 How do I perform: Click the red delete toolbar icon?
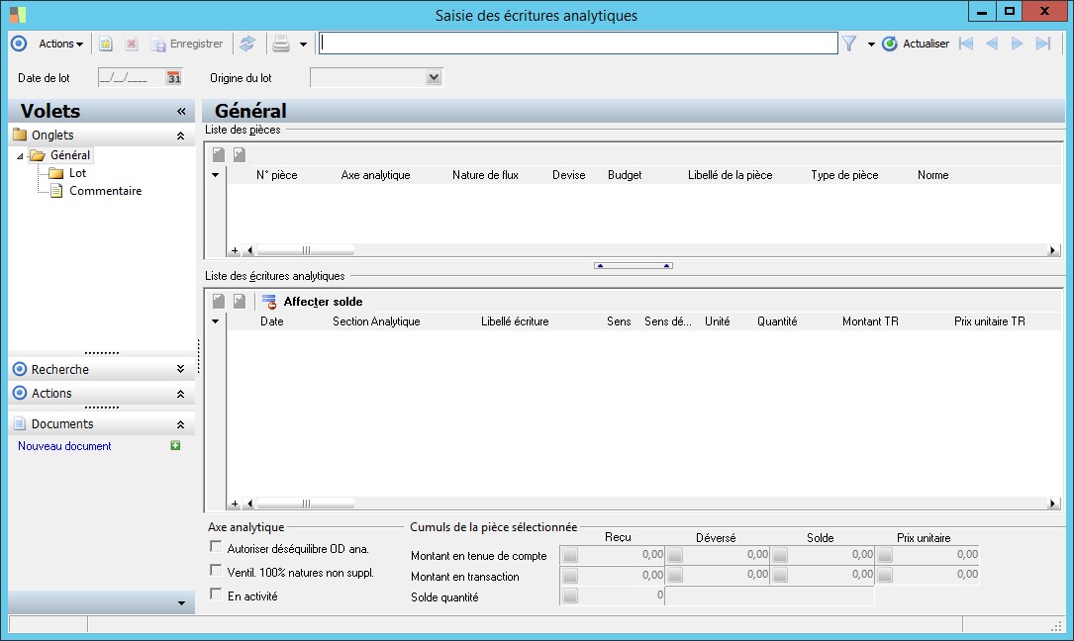(131, 45)
